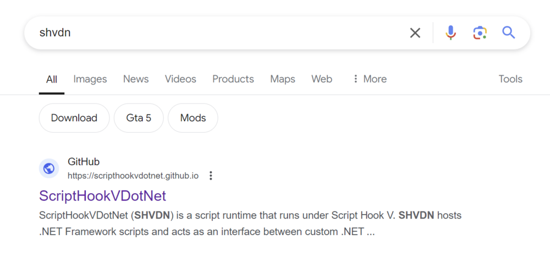
Task: Click into the search field containing shvdn
Action: [x=220, y=33]
